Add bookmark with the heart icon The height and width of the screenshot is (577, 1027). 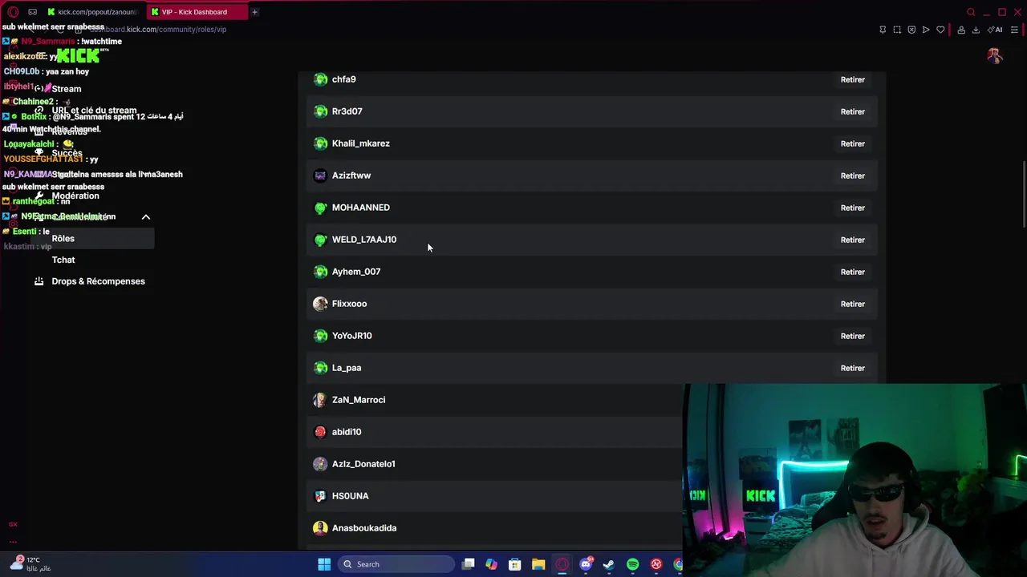[940, 30]
